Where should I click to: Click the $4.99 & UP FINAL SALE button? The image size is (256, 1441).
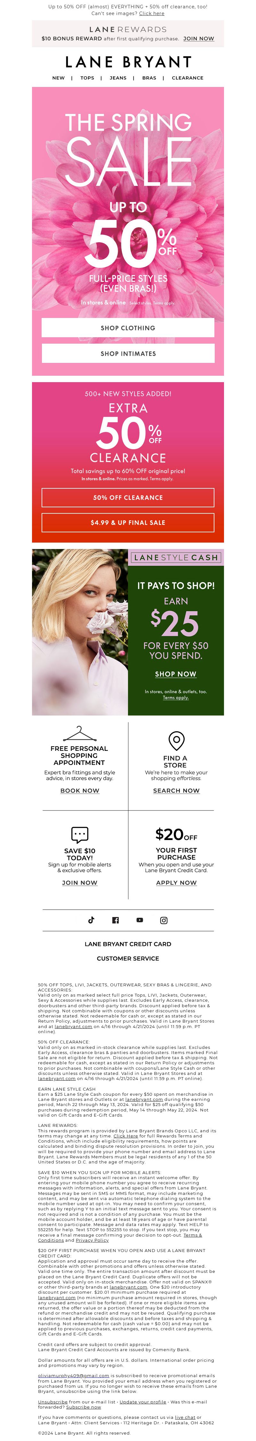[x=128, y=522]
